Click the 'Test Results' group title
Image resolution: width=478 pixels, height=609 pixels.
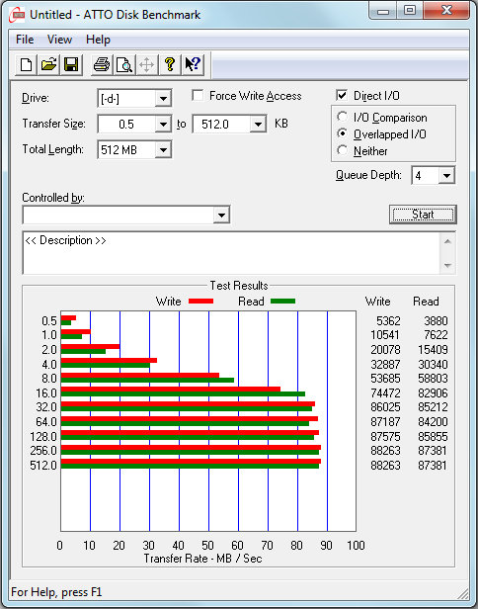pos(239,286)
